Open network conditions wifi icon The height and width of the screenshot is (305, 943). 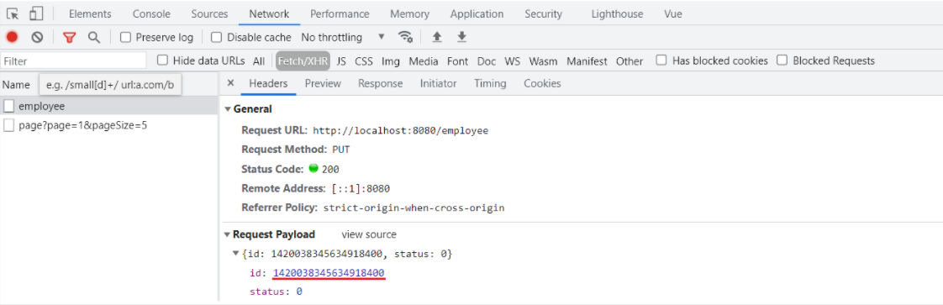pyautogui.click(x=405, y=37)
